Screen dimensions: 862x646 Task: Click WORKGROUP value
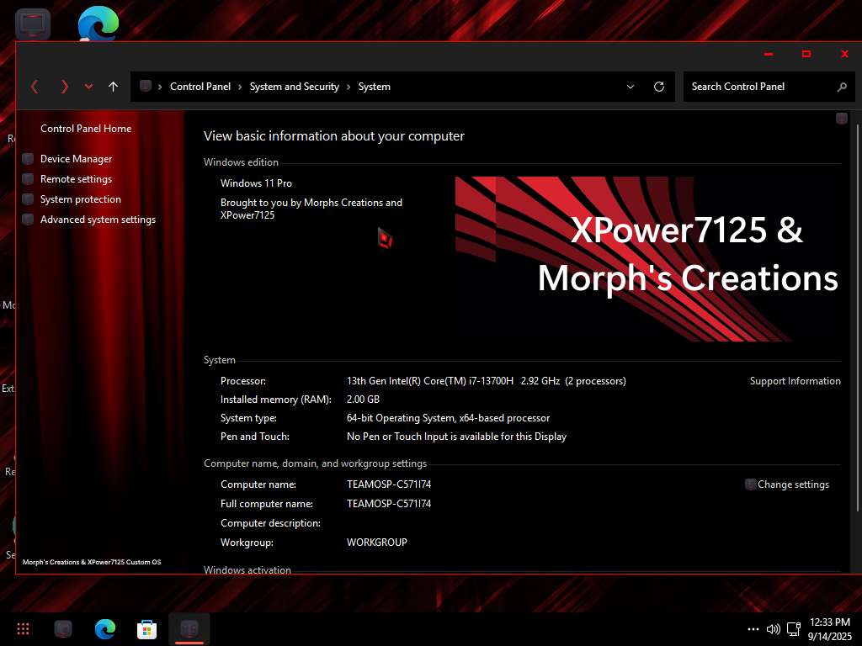click(x=376, y=543)
